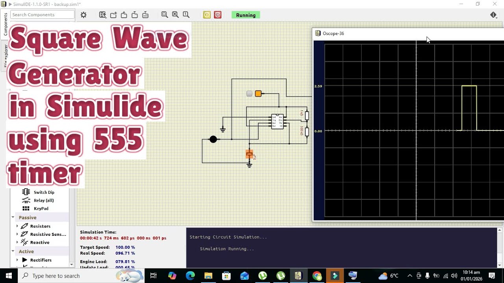Viewport: 504px width, 283px height.
Task: Click the document-with-arrow toolbar icon
Action: (103, 15)
